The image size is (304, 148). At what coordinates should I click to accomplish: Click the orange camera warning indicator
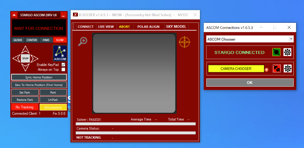click(267, 70)
